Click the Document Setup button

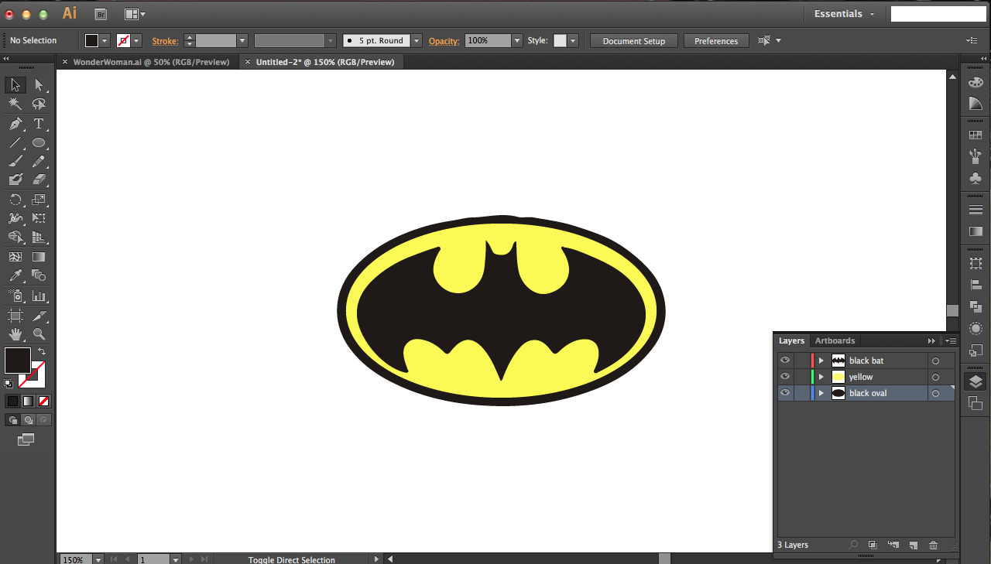[x=633, y=41]
